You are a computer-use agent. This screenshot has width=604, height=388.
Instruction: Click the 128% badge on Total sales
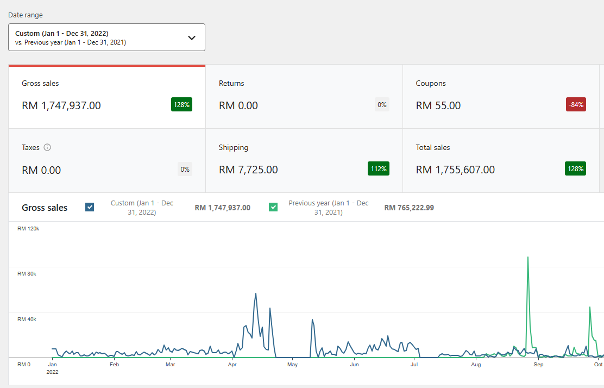pos(575,169)
